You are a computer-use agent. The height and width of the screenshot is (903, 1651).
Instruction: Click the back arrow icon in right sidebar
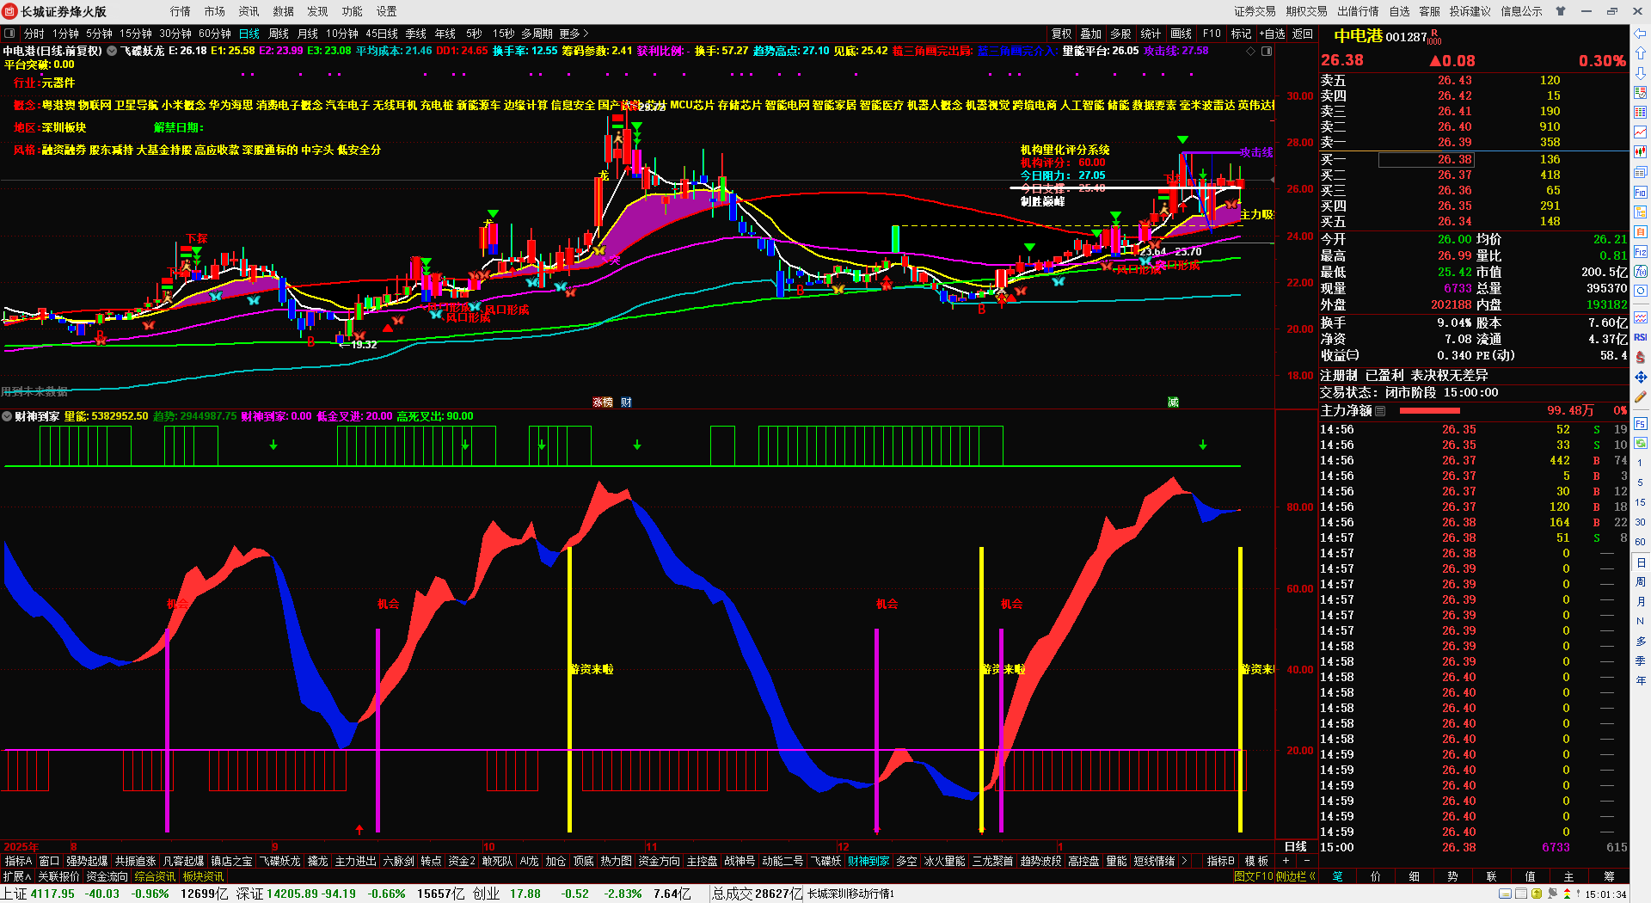tap(1641, 34)
